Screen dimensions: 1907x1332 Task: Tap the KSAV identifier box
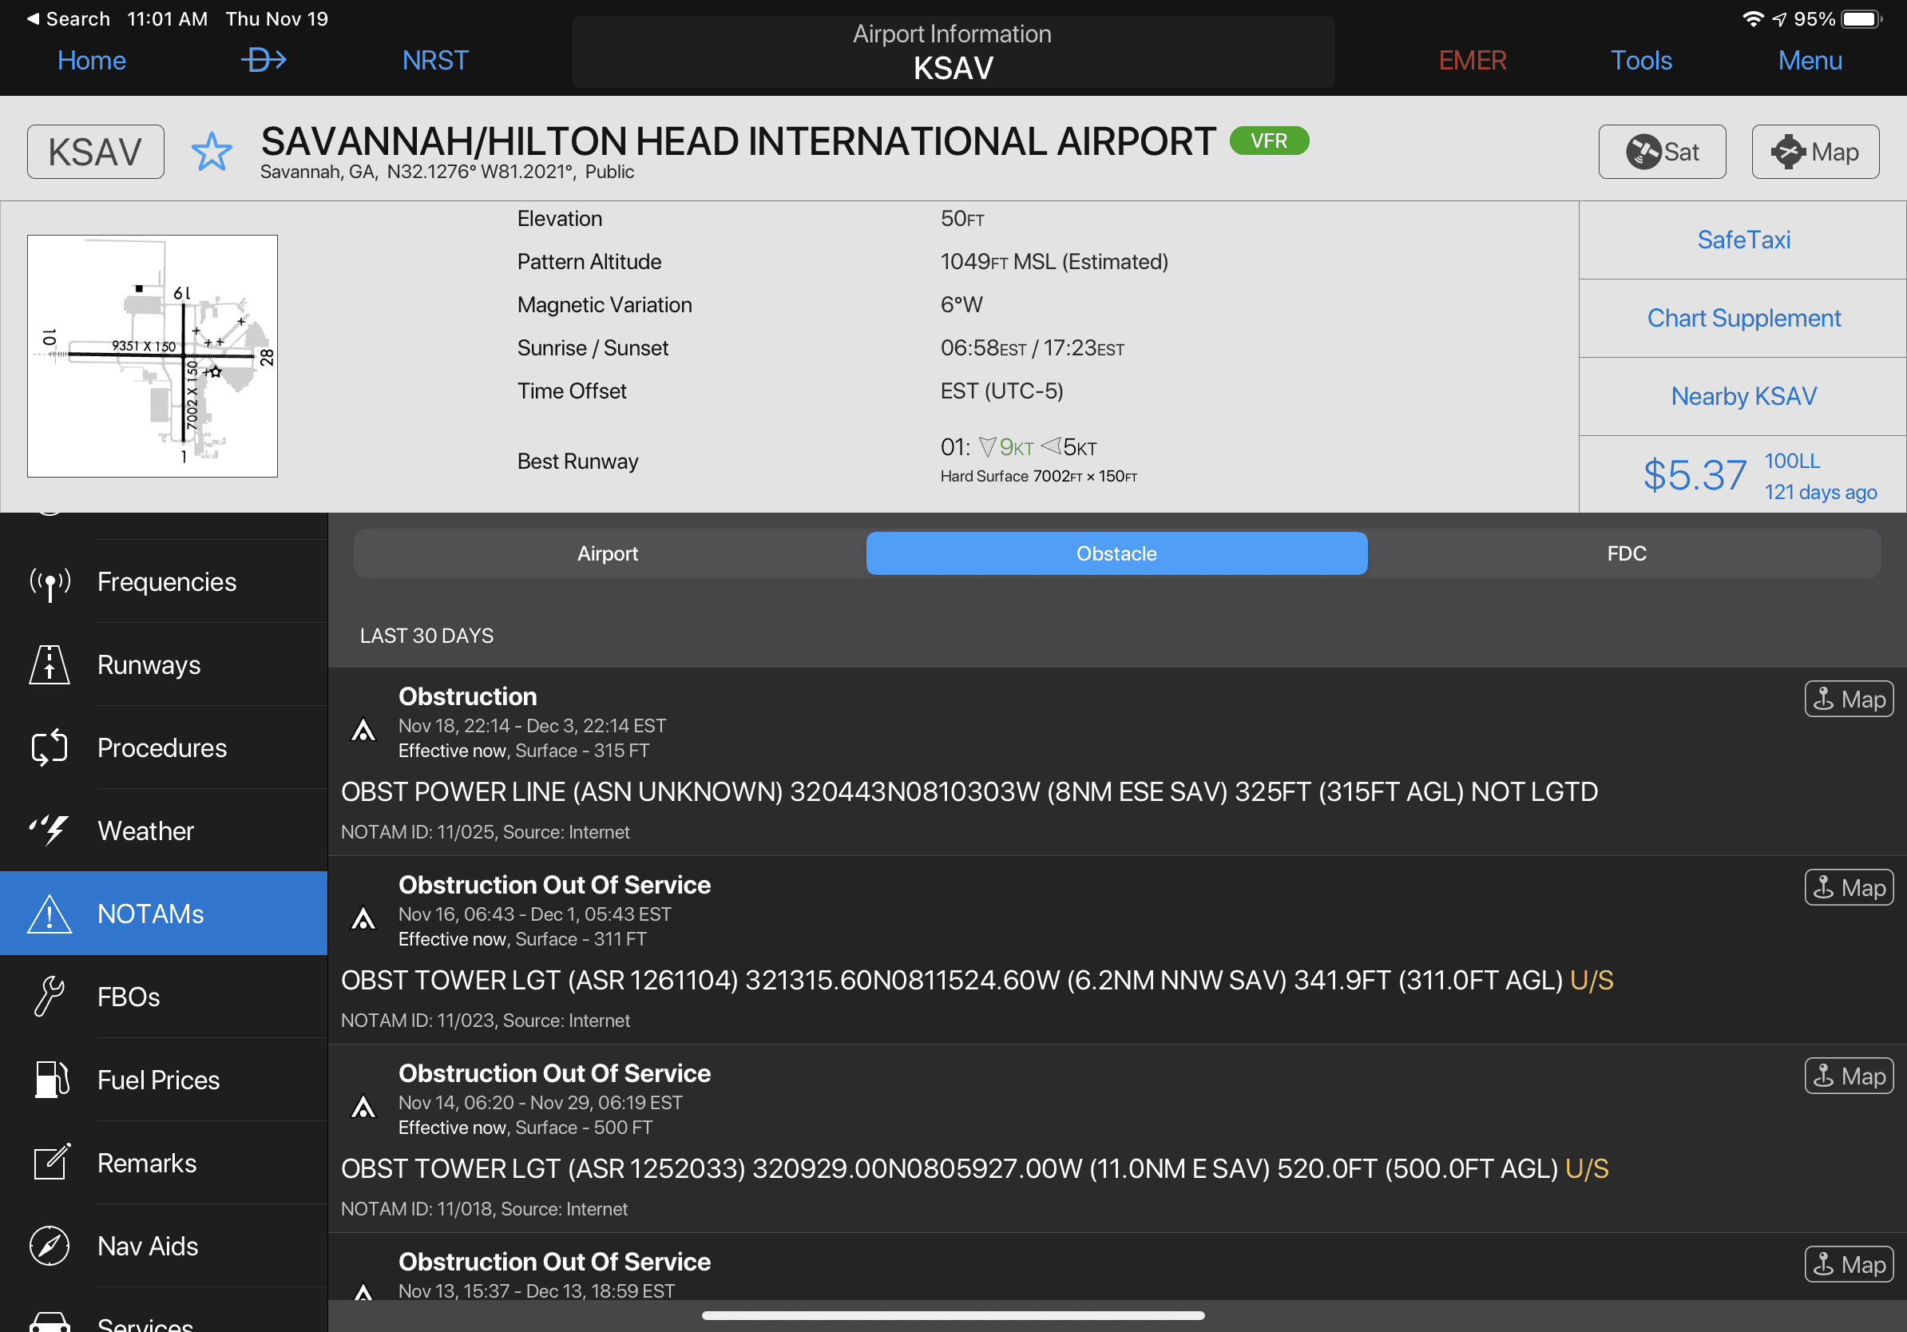96,152
